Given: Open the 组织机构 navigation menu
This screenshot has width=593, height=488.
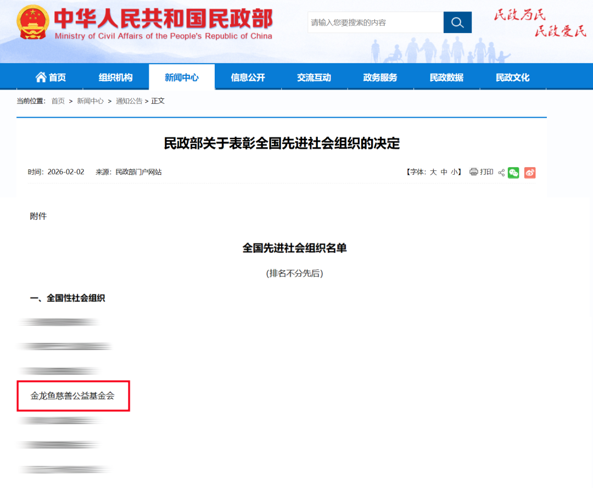Looking at the screenshot, I should pyautogui.click(x=115, y=77).
